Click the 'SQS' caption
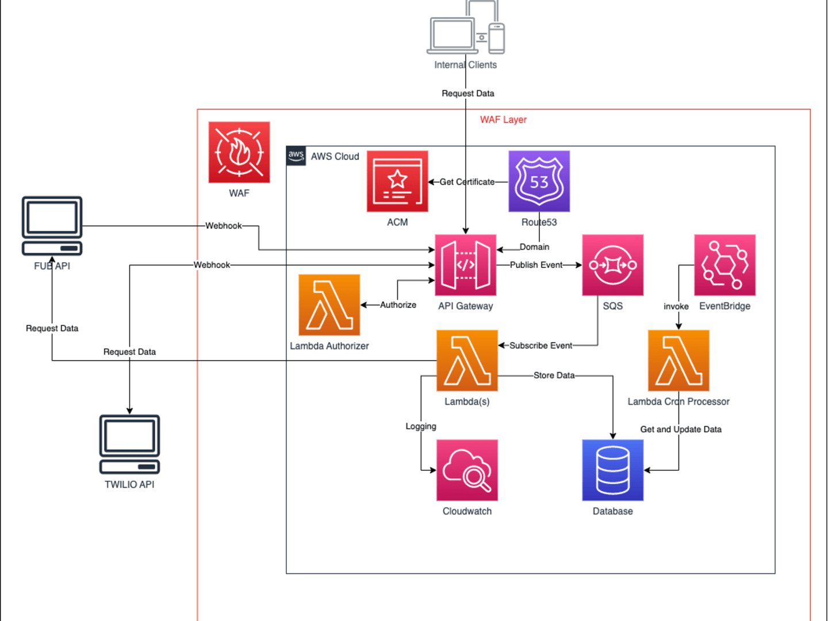 pyautogui.click(x=613, y=306)
